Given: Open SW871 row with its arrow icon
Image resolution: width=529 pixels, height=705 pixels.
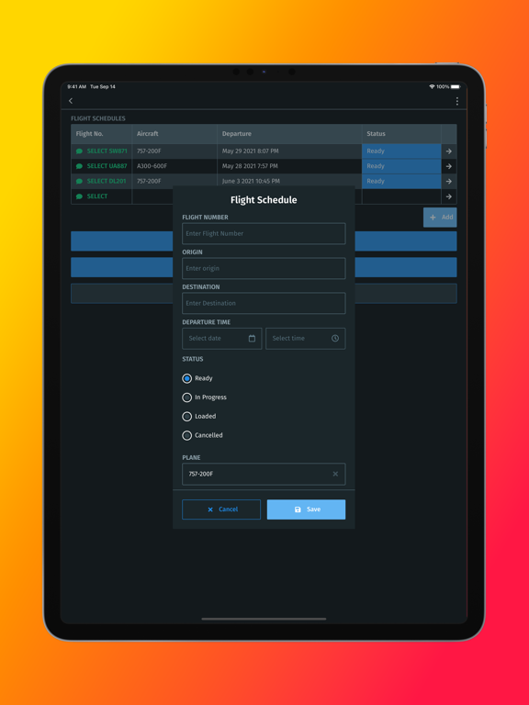Looking at the screenshot, I should (449, 151).
